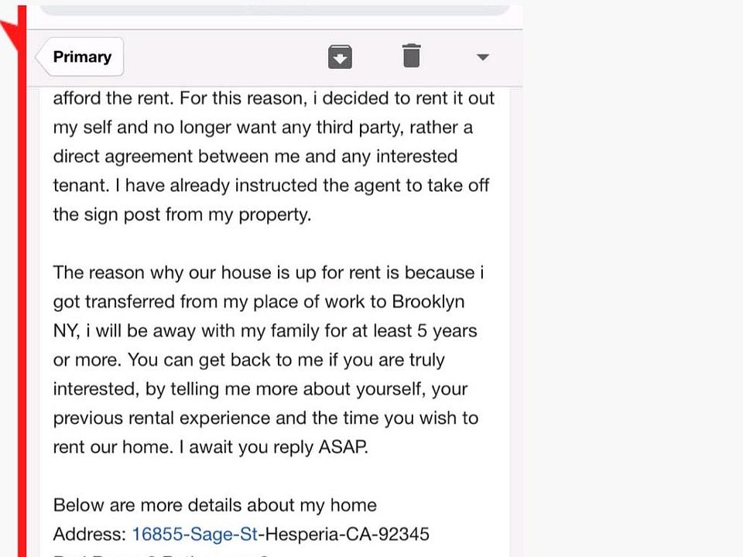Click the red arrow shape at top-left corner
Viewport: 743px width, 557px height.
pyautogui.click(x=9, y=35)
